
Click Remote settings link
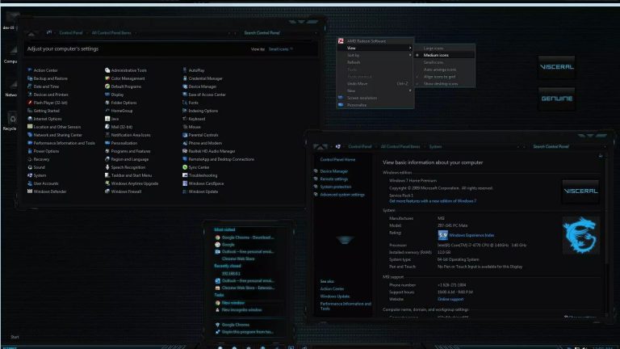point(333,179)
